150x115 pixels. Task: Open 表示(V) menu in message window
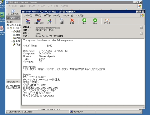[x=47, y=16]
